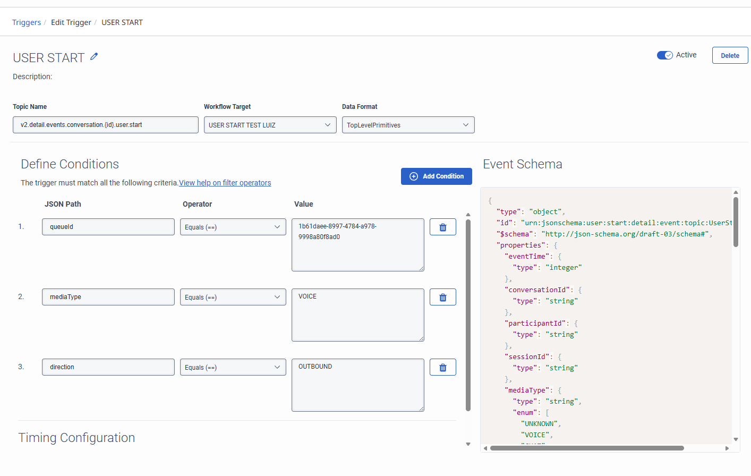
Task: Click the down arrow of conditions scrollbar
Action: coord(468,444)
